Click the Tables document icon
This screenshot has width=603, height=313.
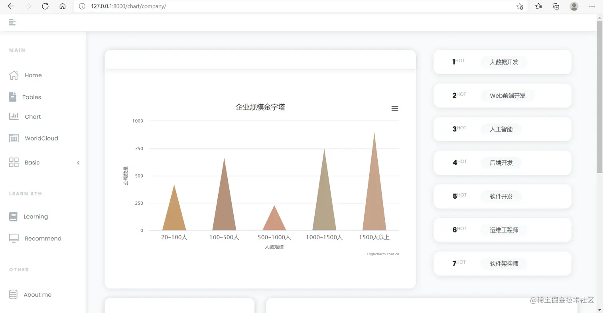coord(13,97)
